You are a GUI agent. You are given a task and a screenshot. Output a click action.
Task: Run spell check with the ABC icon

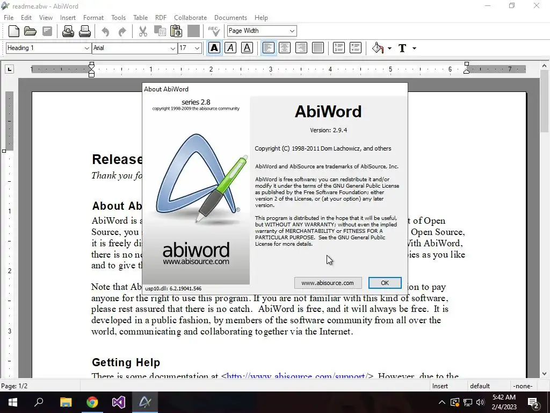214,31
